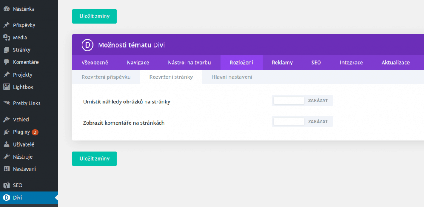Click the Divi D icon in sidebar
424x207 pixels.
(x=6, y=198)
